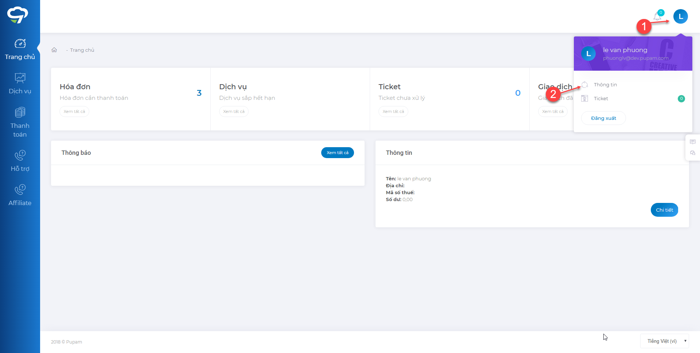Open Dịch vụ section in sidebar
The image size is (700, 353).
(x=20, y=84)
